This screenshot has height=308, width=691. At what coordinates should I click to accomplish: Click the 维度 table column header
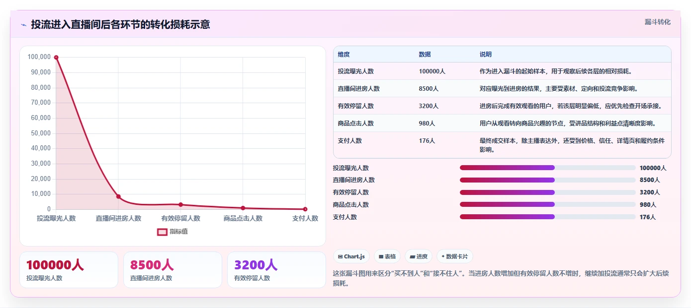click(x=344, y=54)
